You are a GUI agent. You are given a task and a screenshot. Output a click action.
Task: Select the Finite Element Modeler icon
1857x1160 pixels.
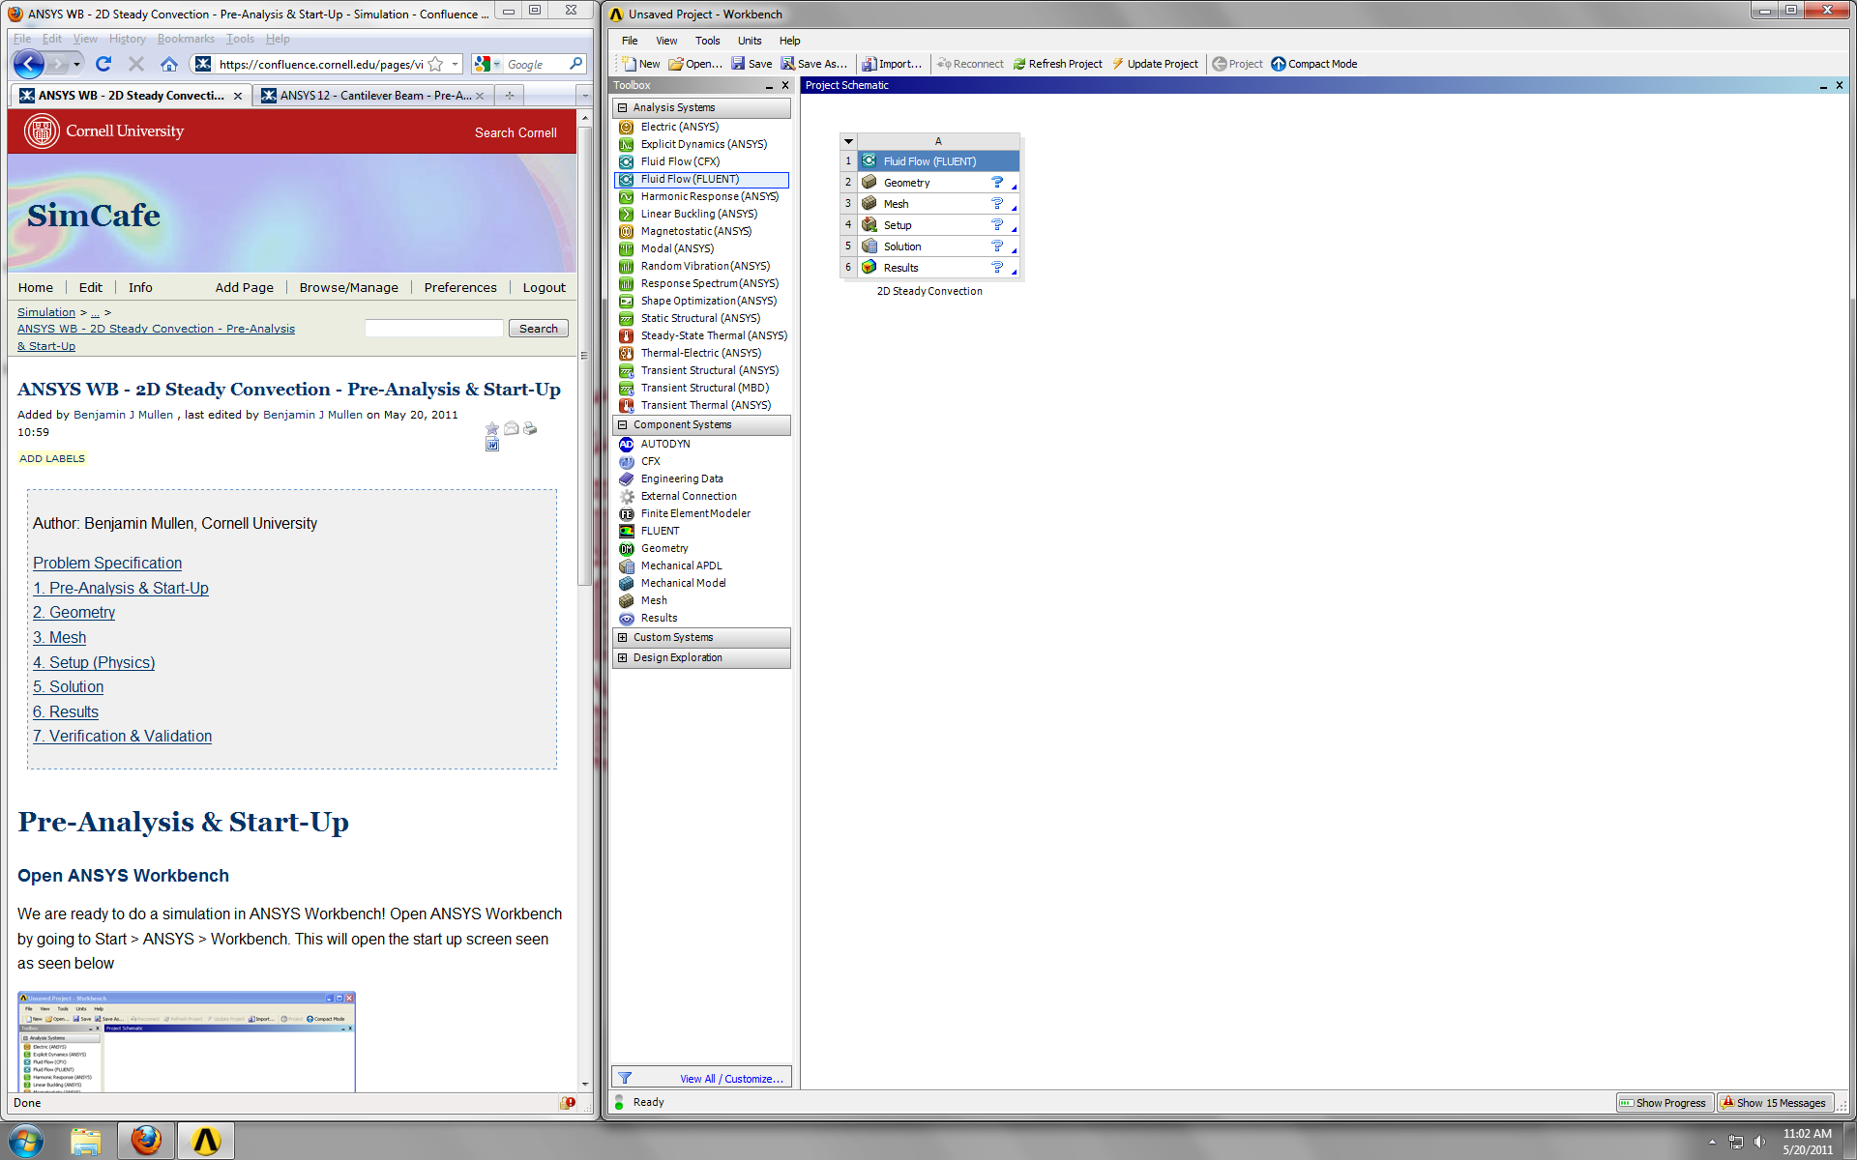[x=627, y=513]
